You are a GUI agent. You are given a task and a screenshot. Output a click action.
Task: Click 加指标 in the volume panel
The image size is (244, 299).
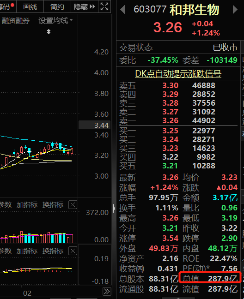click(x=27, y=205)
